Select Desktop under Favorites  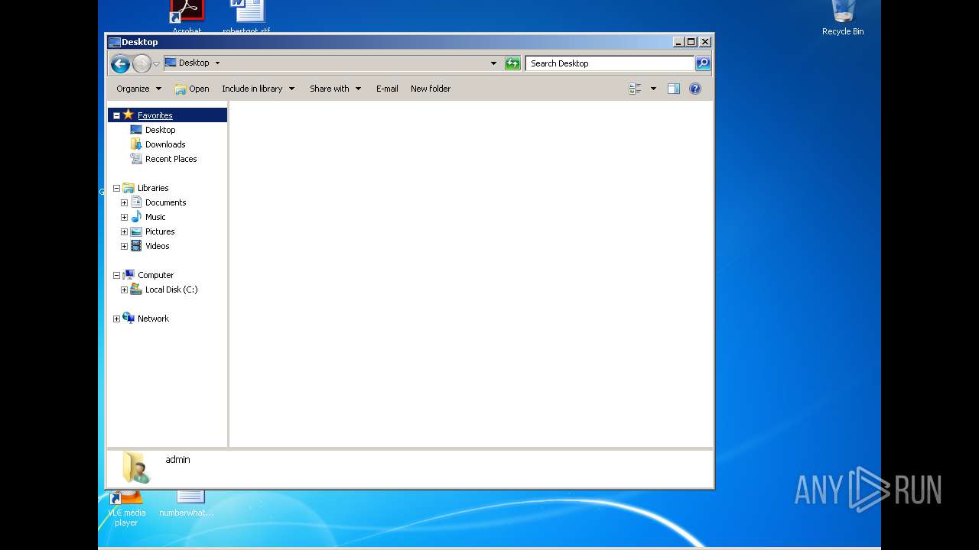coord(161,130)
